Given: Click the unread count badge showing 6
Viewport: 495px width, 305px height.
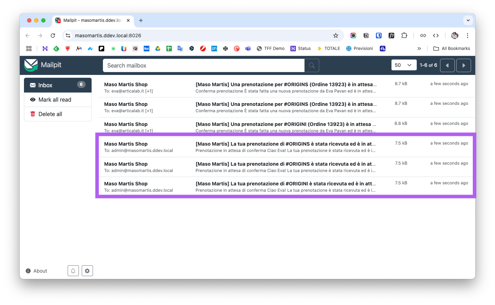Looking at the screenshot, I should tap(81, 84).
